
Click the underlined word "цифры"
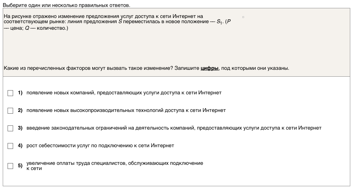coord(210,68)
